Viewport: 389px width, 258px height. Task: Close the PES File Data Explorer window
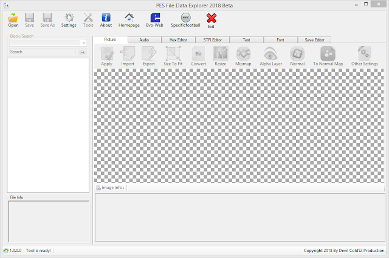click(379, 4)
